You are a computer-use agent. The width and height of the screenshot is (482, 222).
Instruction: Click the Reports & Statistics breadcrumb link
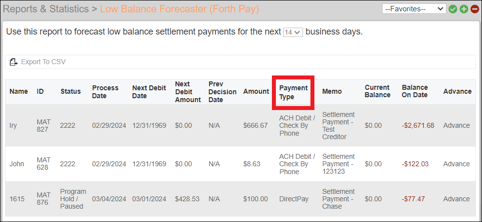tap(46, 9)
